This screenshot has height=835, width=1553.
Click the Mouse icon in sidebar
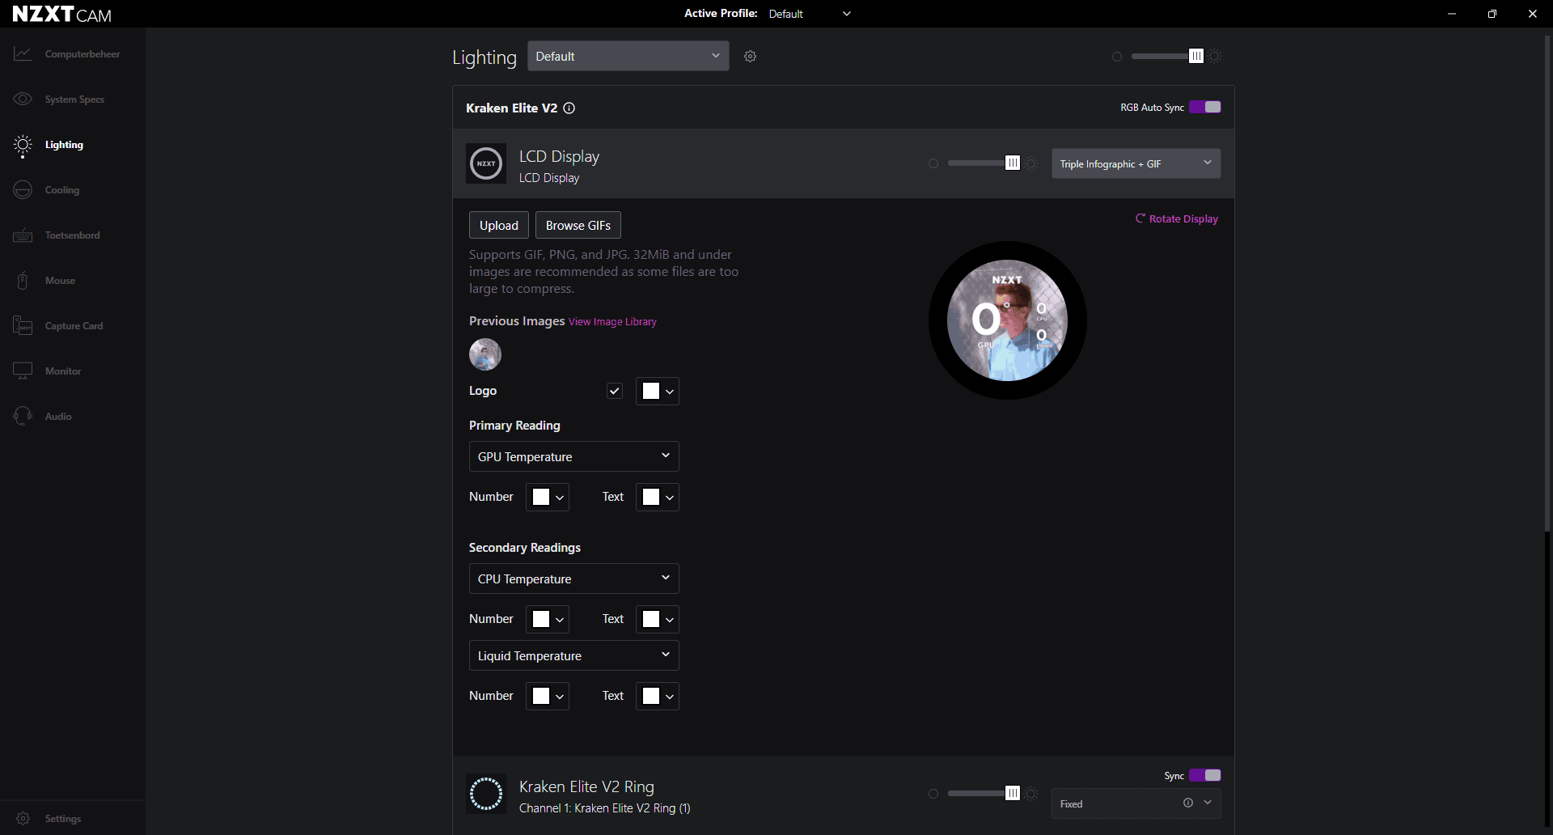[x=23, y=281]
